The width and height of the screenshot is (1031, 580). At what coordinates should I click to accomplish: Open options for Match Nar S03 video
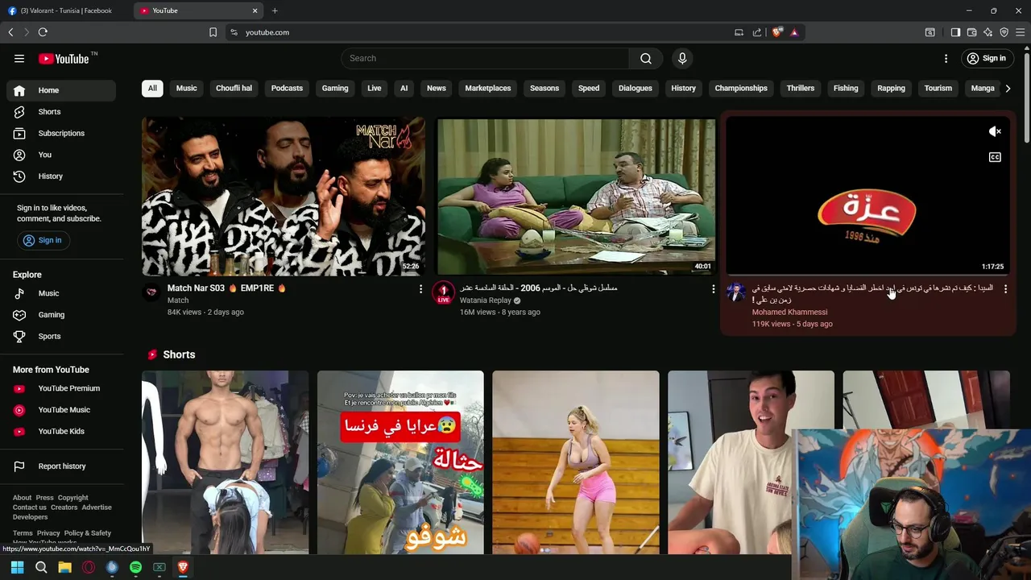[x=420, y=288]
